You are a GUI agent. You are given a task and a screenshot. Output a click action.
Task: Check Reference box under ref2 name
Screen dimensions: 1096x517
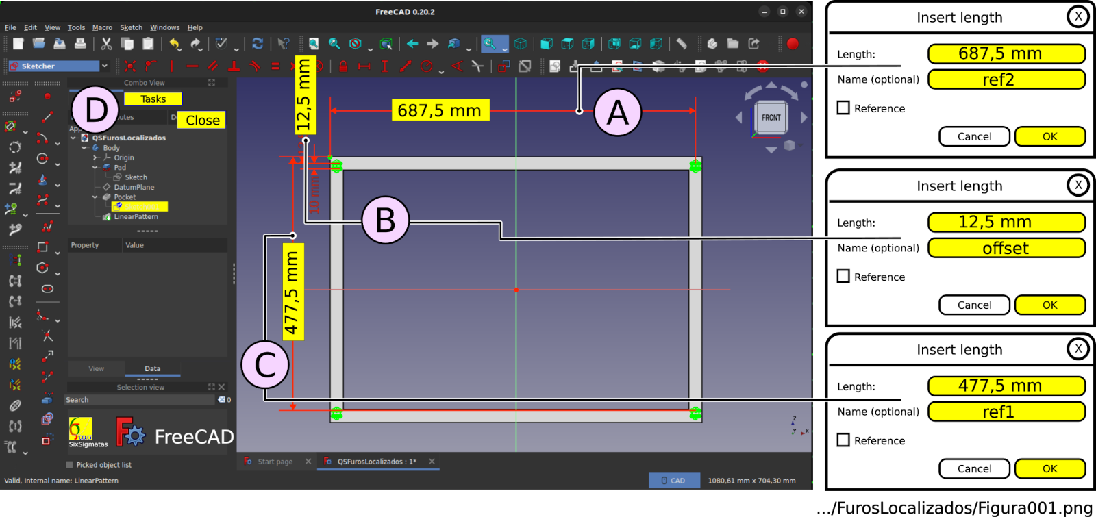(843, 108)
